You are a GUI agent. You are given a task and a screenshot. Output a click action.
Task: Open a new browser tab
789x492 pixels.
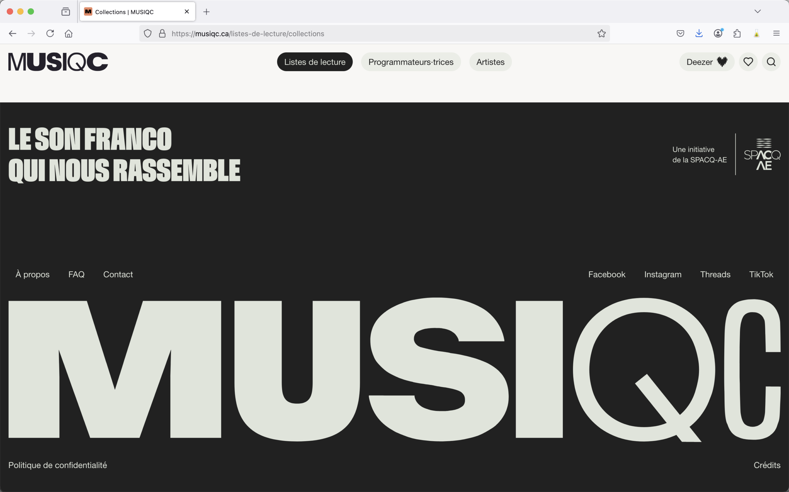coord(206,12)
